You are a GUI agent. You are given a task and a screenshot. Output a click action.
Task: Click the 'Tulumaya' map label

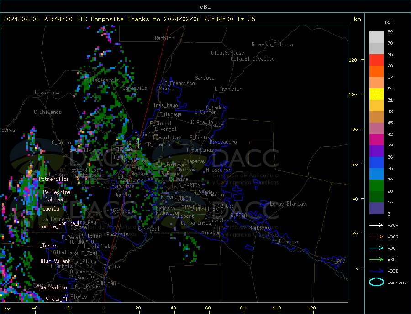(x=170, y=114)
